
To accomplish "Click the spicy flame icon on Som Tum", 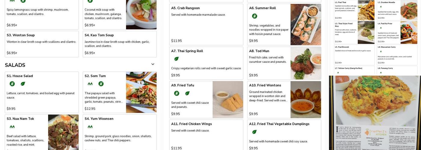I will click(x=90, y=84).
